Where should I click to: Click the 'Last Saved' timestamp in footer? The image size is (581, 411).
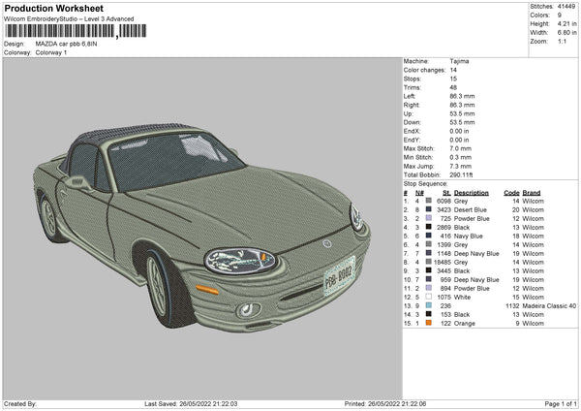click(x=191, y=403)
